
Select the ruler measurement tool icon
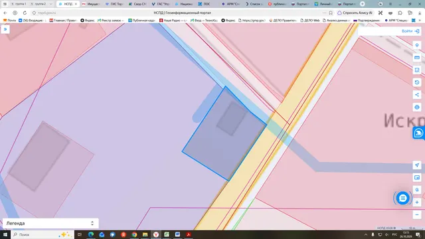coord(417,58)
